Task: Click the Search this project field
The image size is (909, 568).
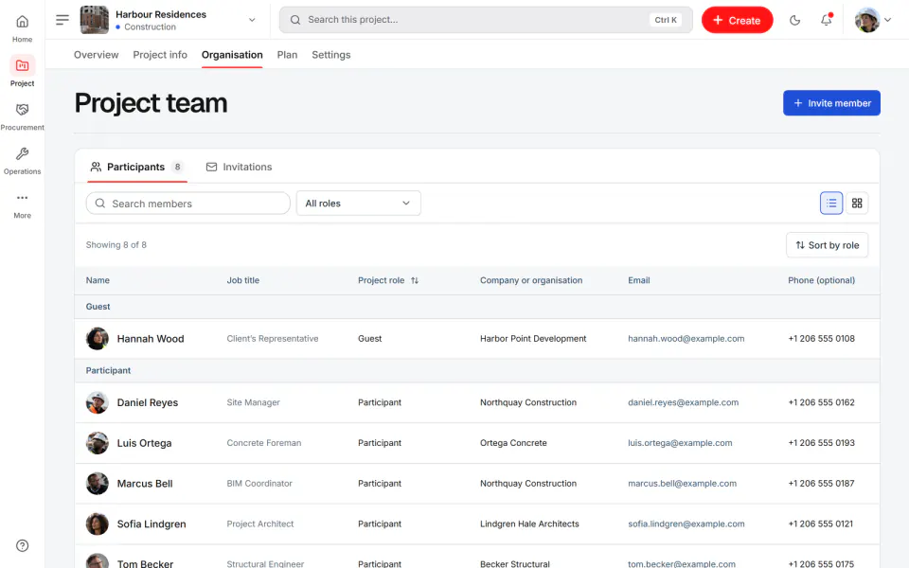Action: 485,20
